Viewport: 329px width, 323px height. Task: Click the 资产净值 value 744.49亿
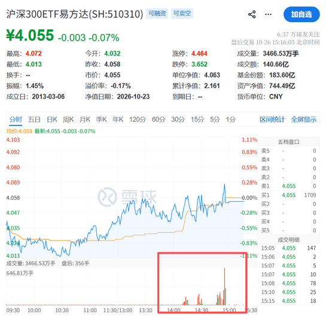click(x=282, y=86)
